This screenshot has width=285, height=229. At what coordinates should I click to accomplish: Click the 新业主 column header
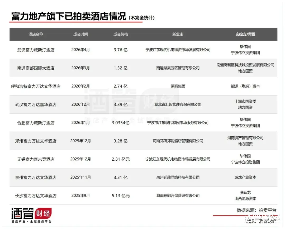178,34
